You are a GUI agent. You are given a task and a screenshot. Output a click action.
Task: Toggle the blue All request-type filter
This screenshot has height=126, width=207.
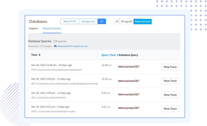pos(102,22)
